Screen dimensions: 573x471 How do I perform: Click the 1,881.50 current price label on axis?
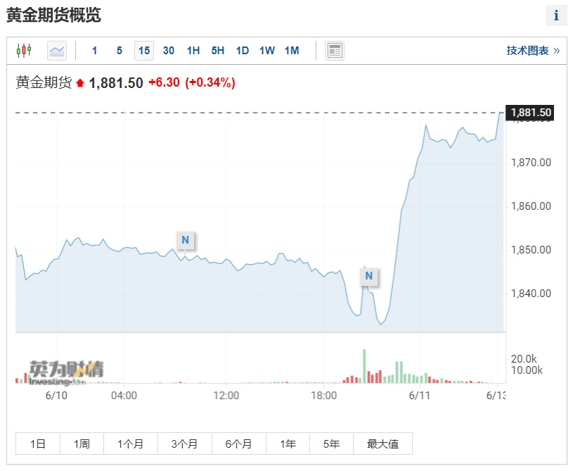(531, 113)
